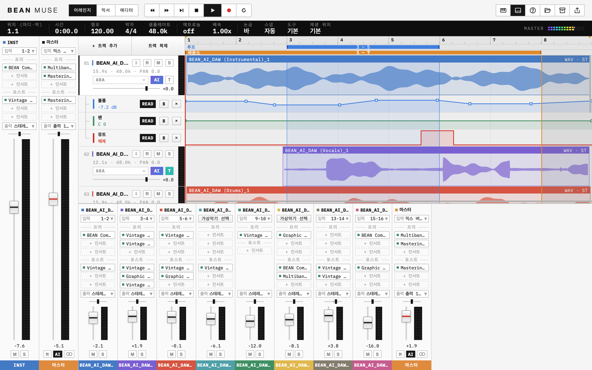
Task: Click the export share icon
Action: [x=577, y=10]
